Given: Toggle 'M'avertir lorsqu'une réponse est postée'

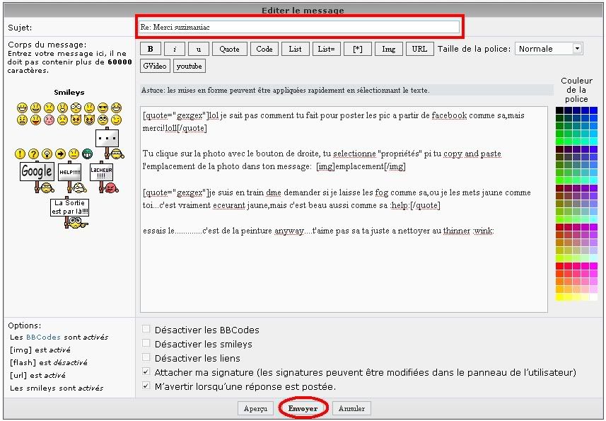Looking at the screenshot, I should click(x=146, y=386).
